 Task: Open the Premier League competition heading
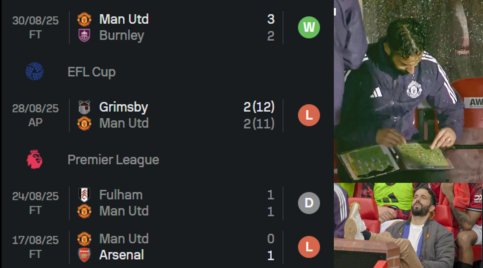113,160
